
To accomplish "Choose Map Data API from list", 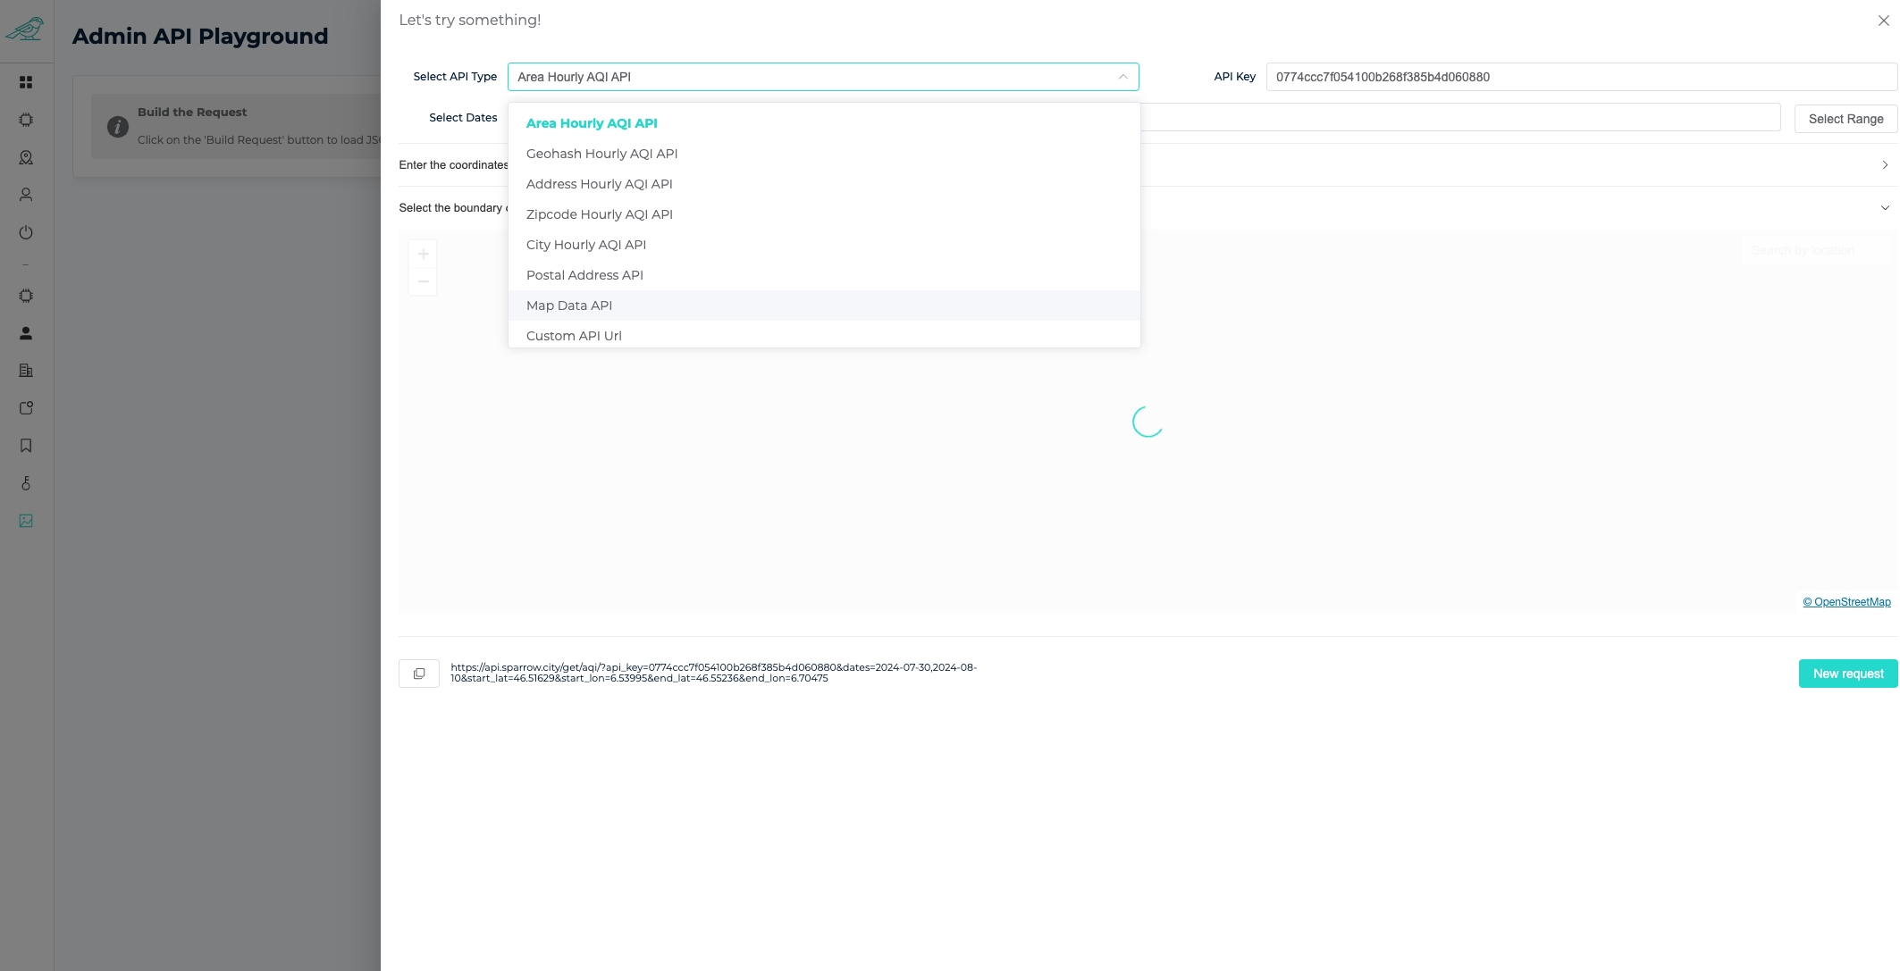I will (568, 306).
